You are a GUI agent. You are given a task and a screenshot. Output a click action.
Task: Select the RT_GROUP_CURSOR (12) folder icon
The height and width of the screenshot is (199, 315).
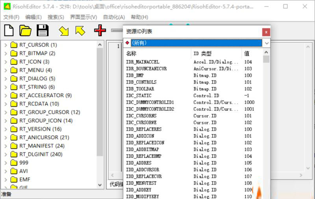[x=14, y=112]
